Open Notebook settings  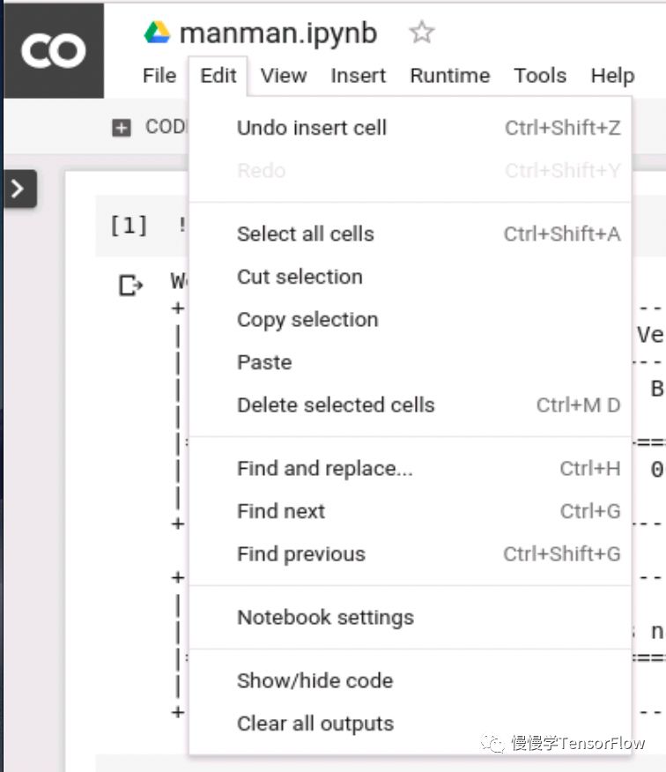pyautogui.click(x=325, y=618)
